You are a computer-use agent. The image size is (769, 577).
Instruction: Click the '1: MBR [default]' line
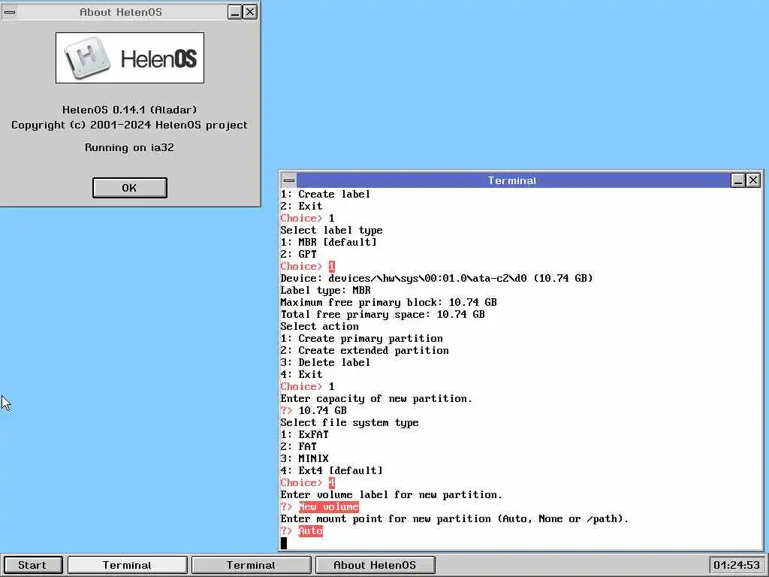coord(329,243)
